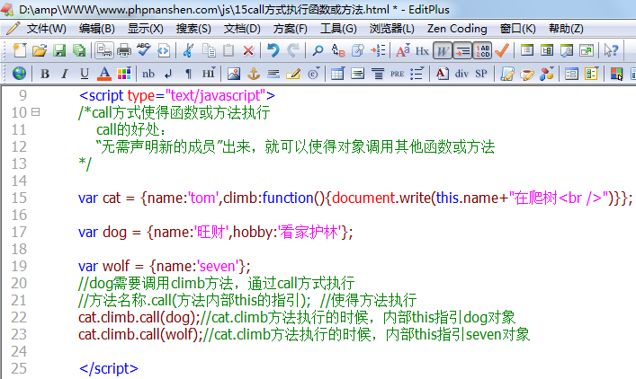
Task: Insert a div tag button
Action: coord(461,73)
